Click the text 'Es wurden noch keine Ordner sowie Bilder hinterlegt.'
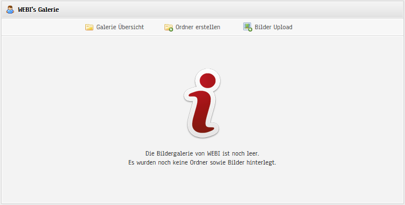 [202, 163]
